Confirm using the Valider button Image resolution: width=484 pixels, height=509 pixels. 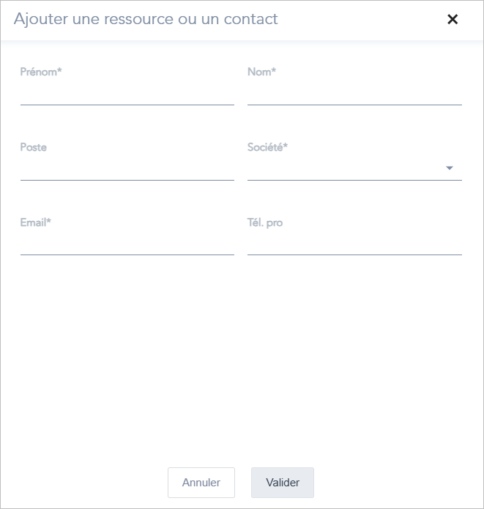tap(283, 483)
